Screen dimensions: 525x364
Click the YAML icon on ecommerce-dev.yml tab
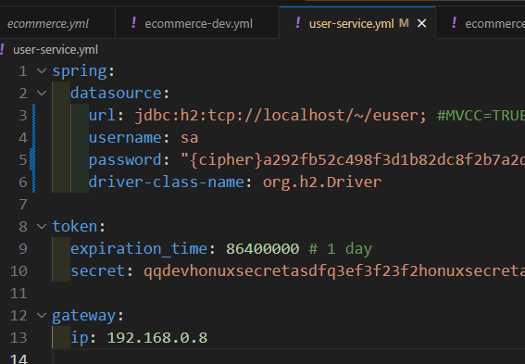tap(133, 23)
